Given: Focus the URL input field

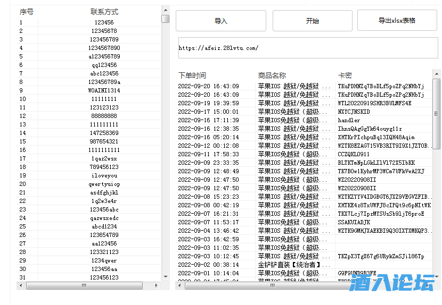Looking at the screenshot, I should tap(308, 48).
